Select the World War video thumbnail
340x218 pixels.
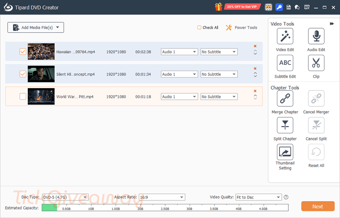click(x=41, y=97)
